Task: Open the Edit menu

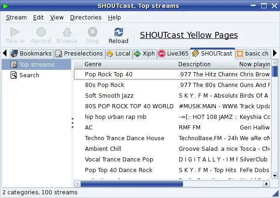Action: (x=38, y=18)
